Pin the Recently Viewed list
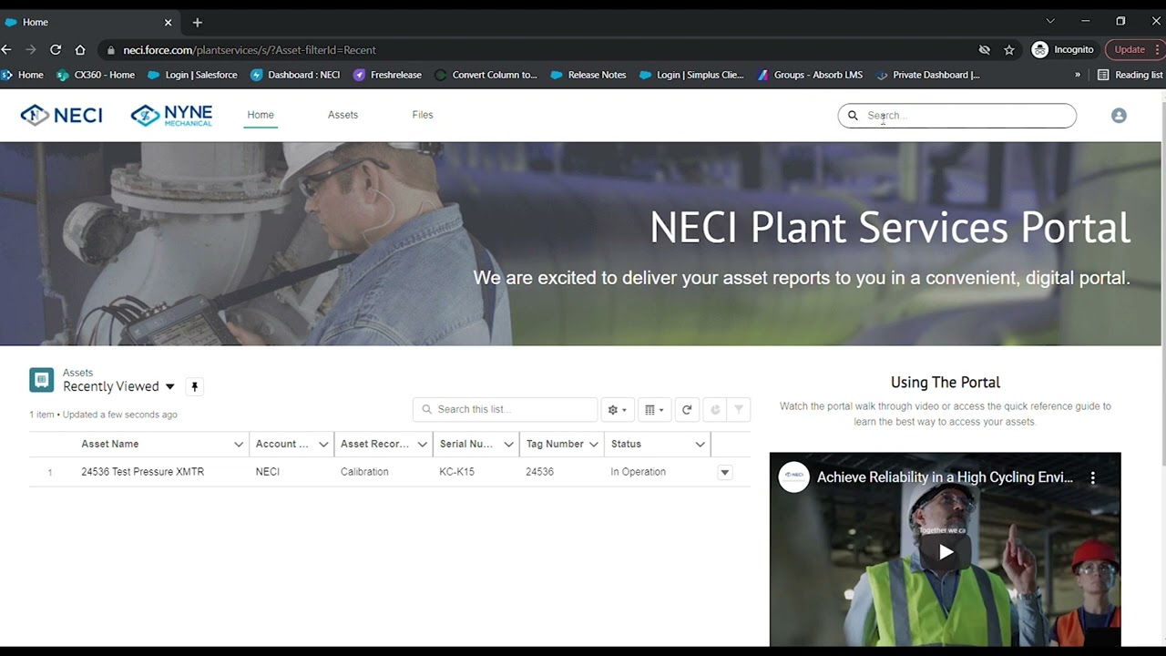The width and height of the screenshot is (1166, 656). click(194, 387)
